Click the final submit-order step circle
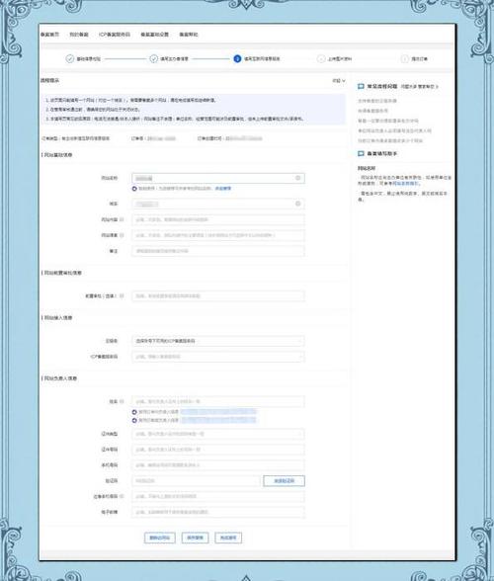This screenshot has height=581, width=494. (x=405, y=58)
